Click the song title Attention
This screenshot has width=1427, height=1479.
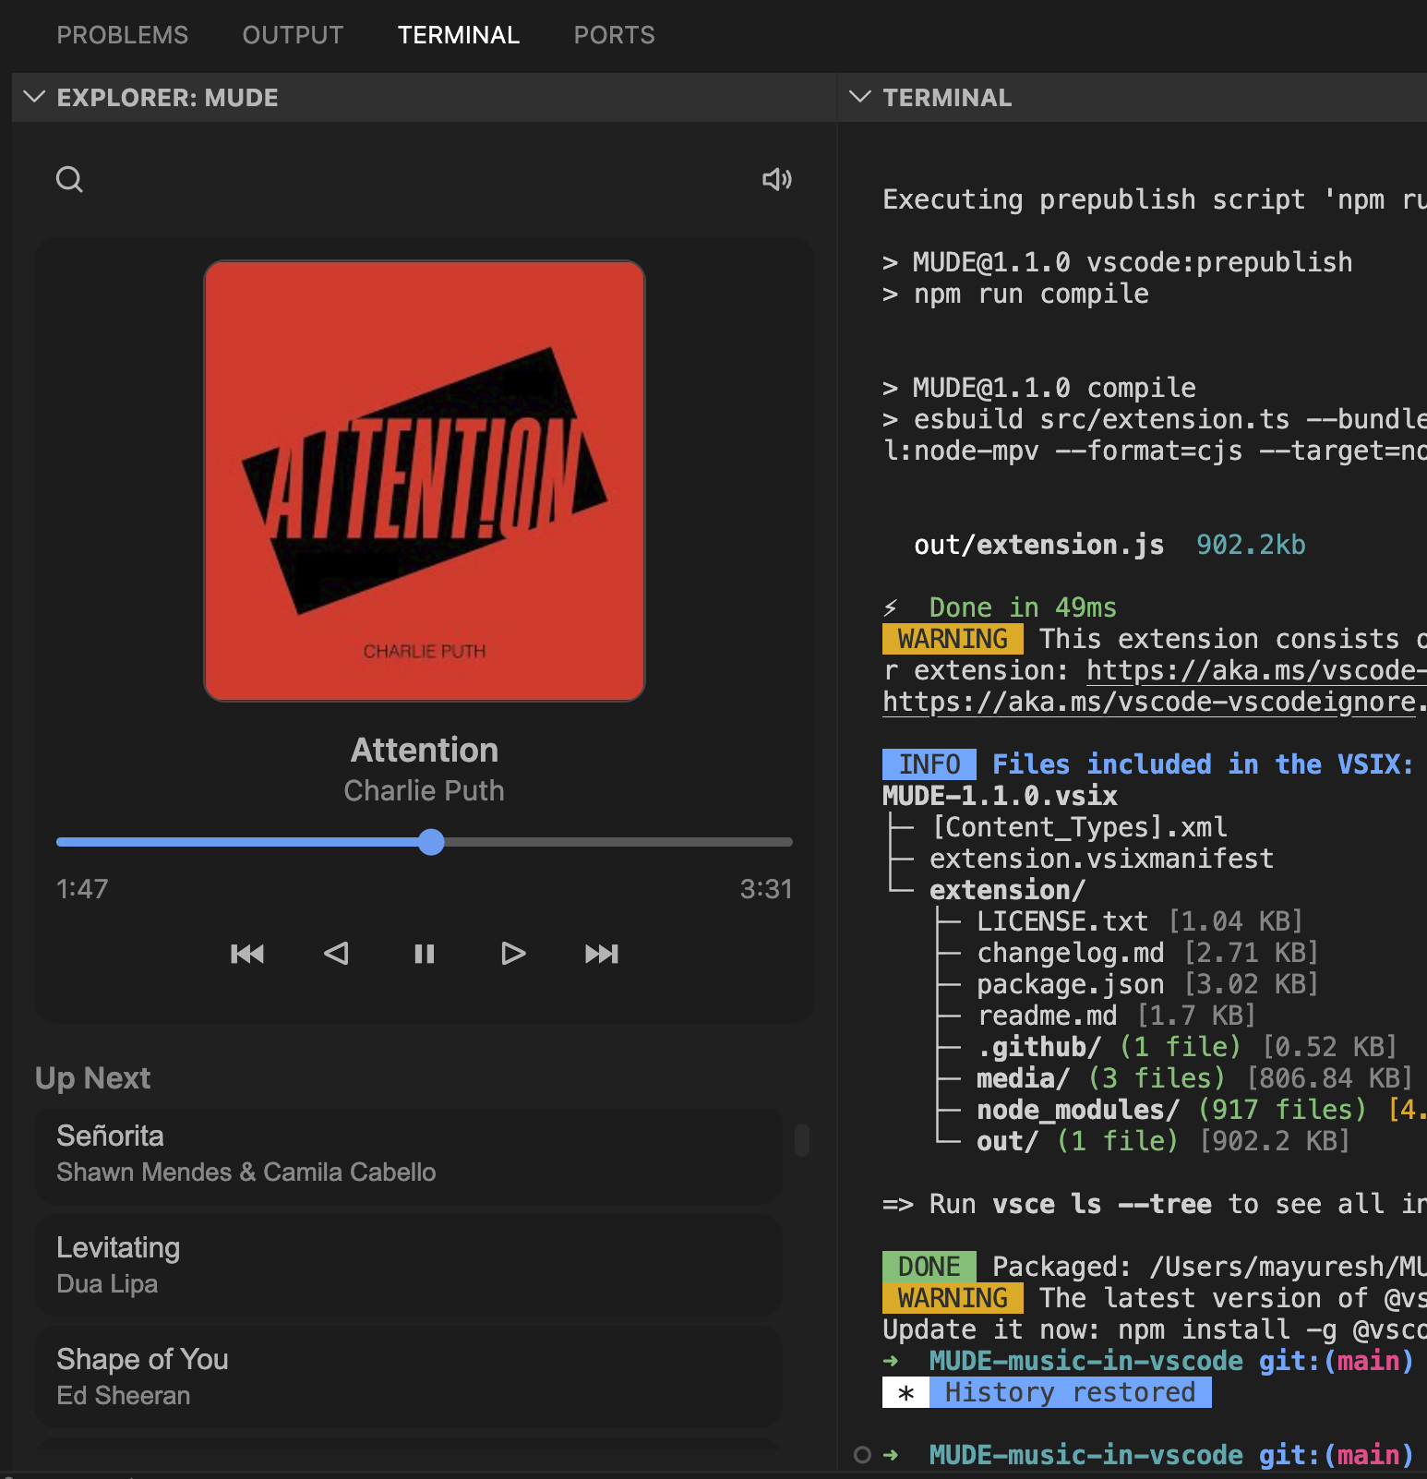pyautogui.click(x=425, y=750)
